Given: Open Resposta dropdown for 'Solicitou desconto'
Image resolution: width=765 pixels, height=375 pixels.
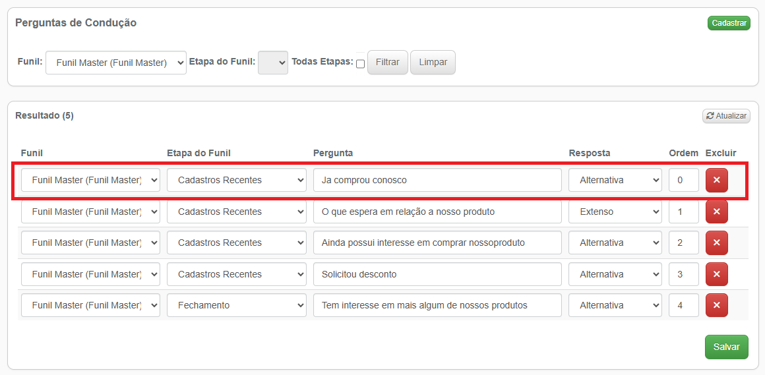Looking at the screenshot, I should [615, 274].
